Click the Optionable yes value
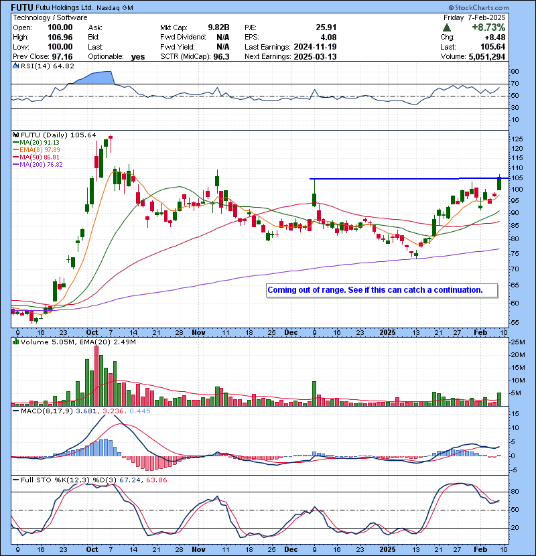 [138, 57]
